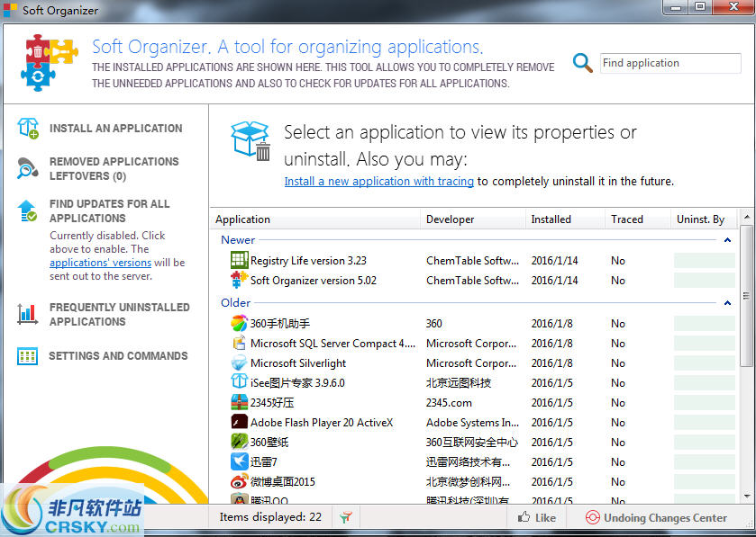Open Removed Applications Leftovers via its sidebar icon
756x537 pixels.
pyautogui.click(x=28, y=168)
